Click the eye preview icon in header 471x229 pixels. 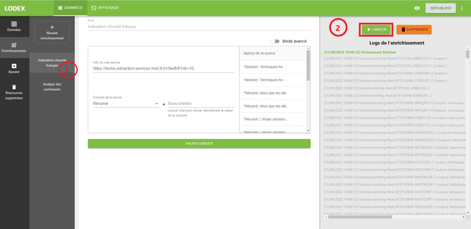click(x=417, y=8)
